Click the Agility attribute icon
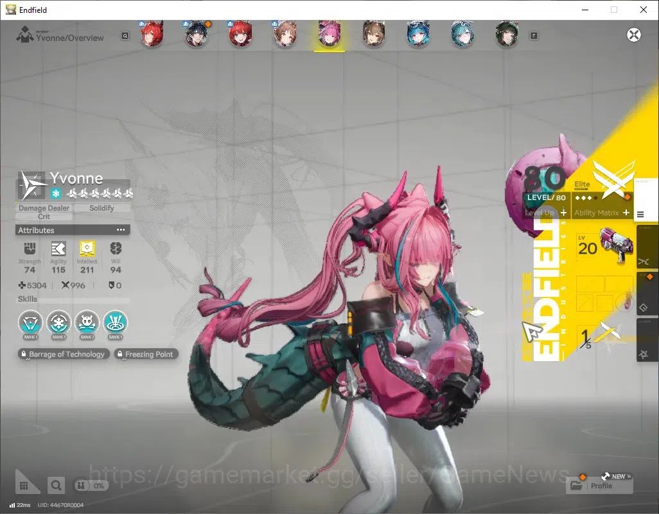The image size is (659, 514). tap(58, 249)
